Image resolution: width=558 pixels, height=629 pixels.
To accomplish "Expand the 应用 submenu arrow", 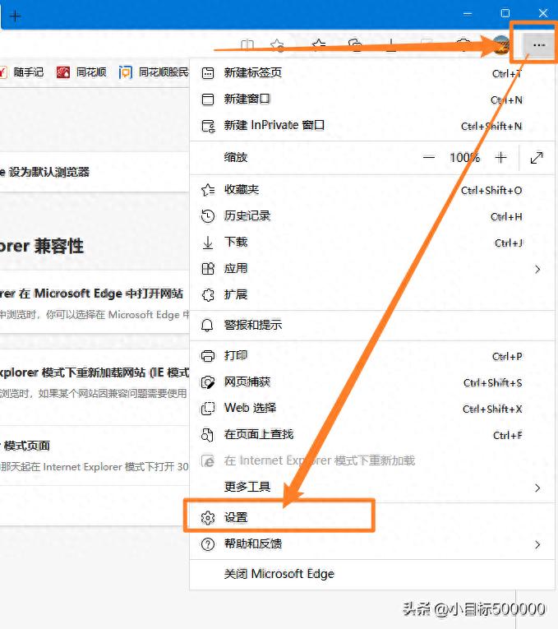I will pos(537,269).
